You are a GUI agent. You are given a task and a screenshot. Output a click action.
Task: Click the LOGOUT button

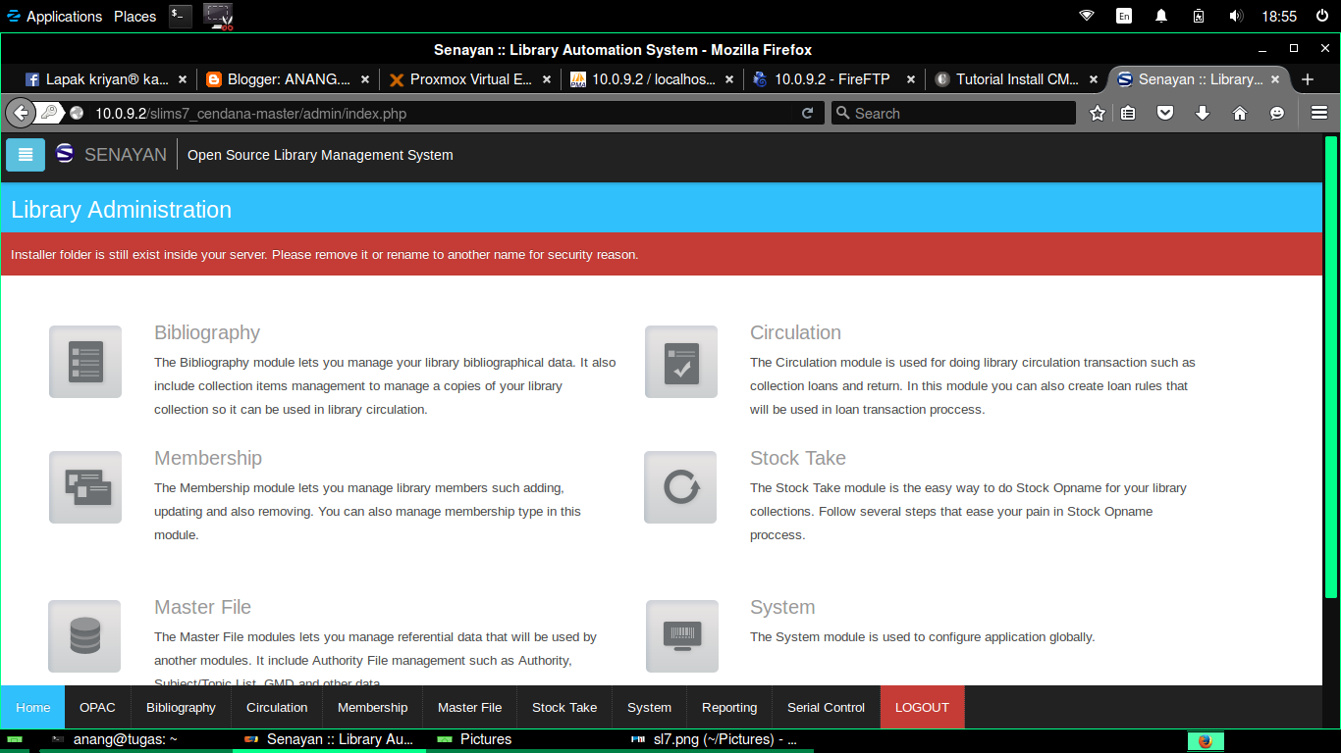[922, 707]
